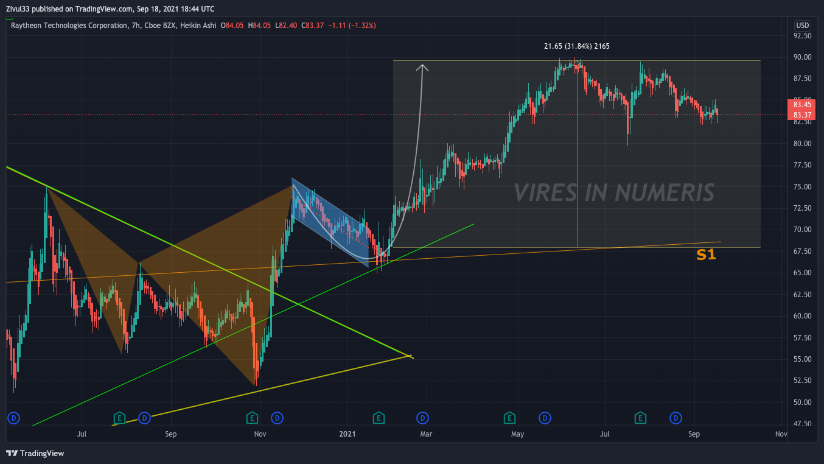824x464 pixels.
Task: Click the 47.50 price axis label
Action: point(803,424)
